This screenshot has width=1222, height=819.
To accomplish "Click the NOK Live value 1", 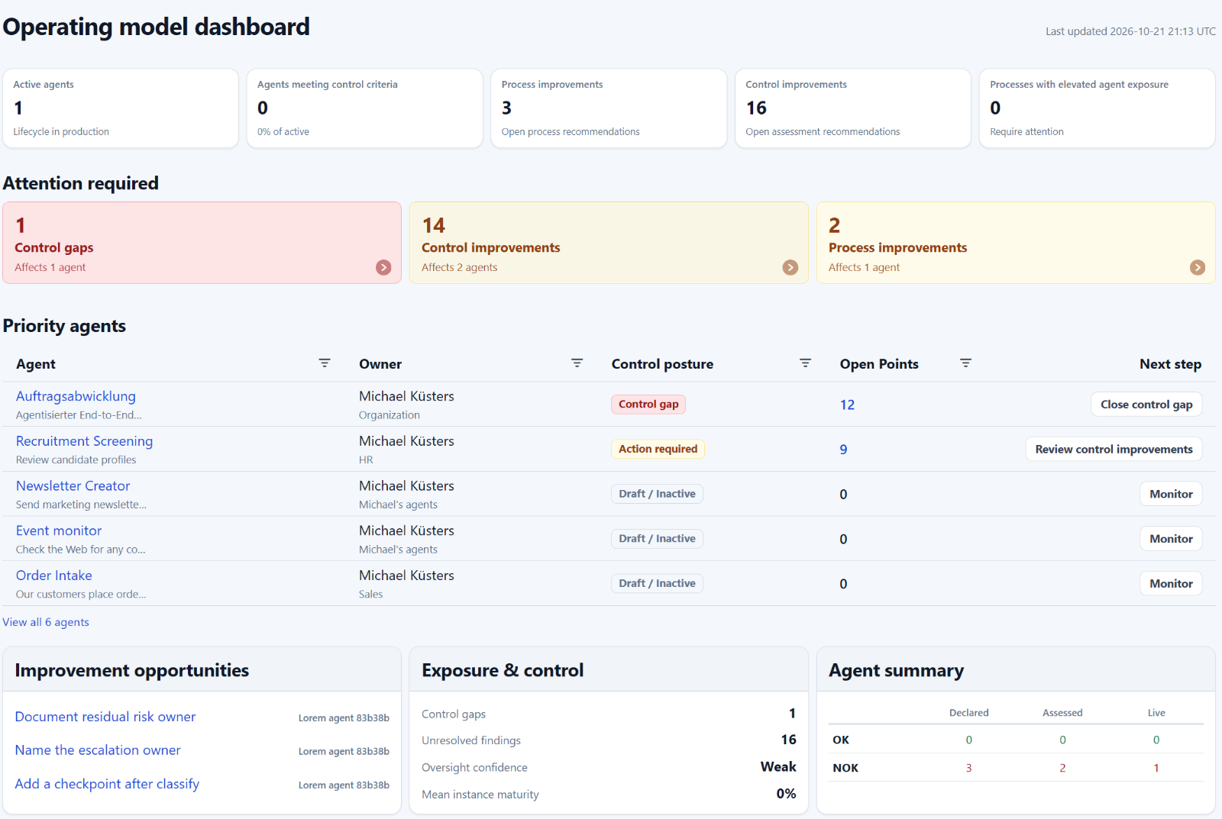I will coord(1156,768).
